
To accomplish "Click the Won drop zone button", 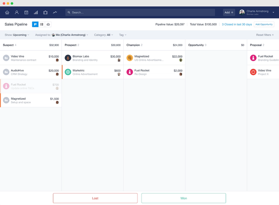I will (184, 198).
